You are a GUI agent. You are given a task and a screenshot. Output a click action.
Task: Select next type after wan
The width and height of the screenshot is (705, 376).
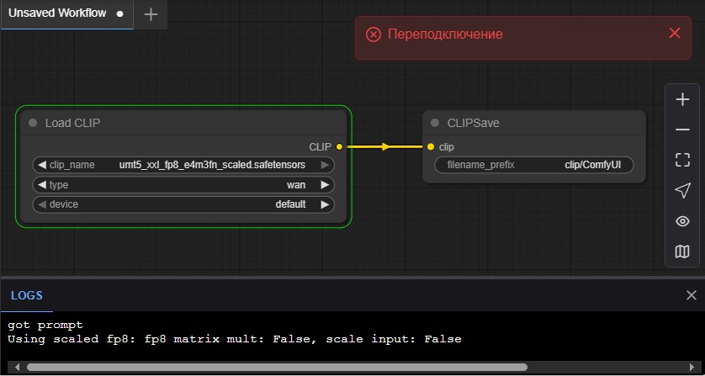(x=325, y=185)
